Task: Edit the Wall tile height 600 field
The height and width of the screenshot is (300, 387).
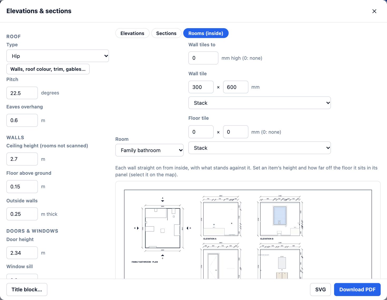Action: (x=236, y=87)
